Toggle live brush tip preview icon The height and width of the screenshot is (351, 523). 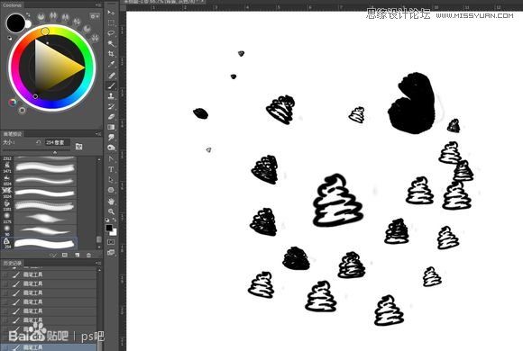tap(53, 255)
